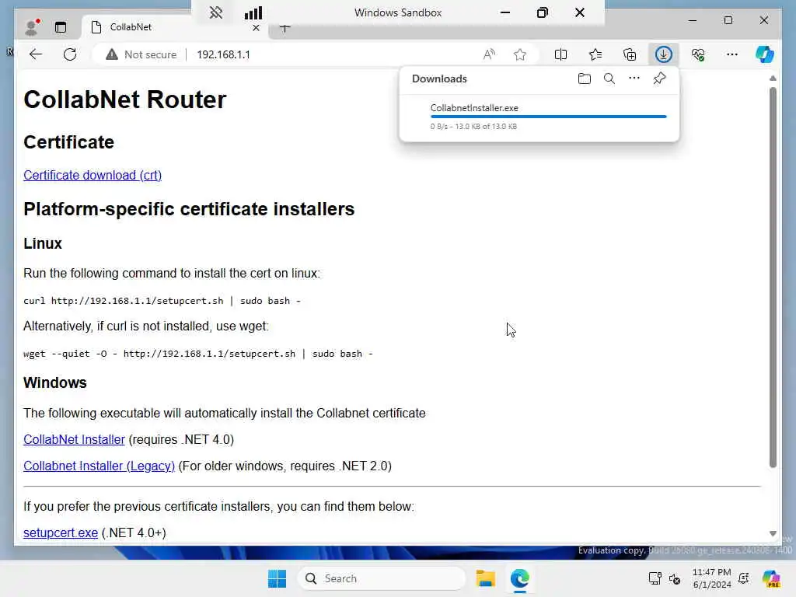Open the downloads folder

585,79
